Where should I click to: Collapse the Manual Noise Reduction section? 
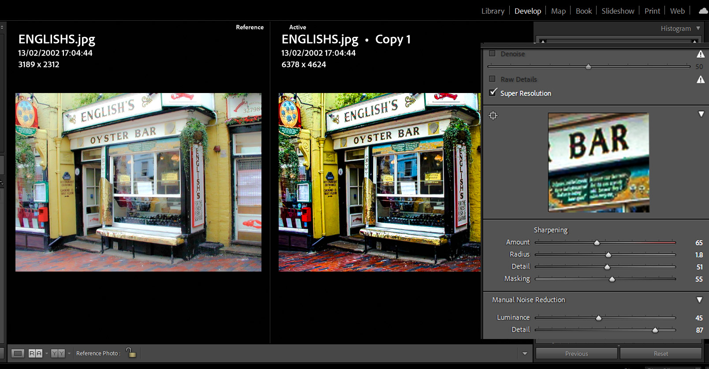pyautogui.click(x=699, y=300)
